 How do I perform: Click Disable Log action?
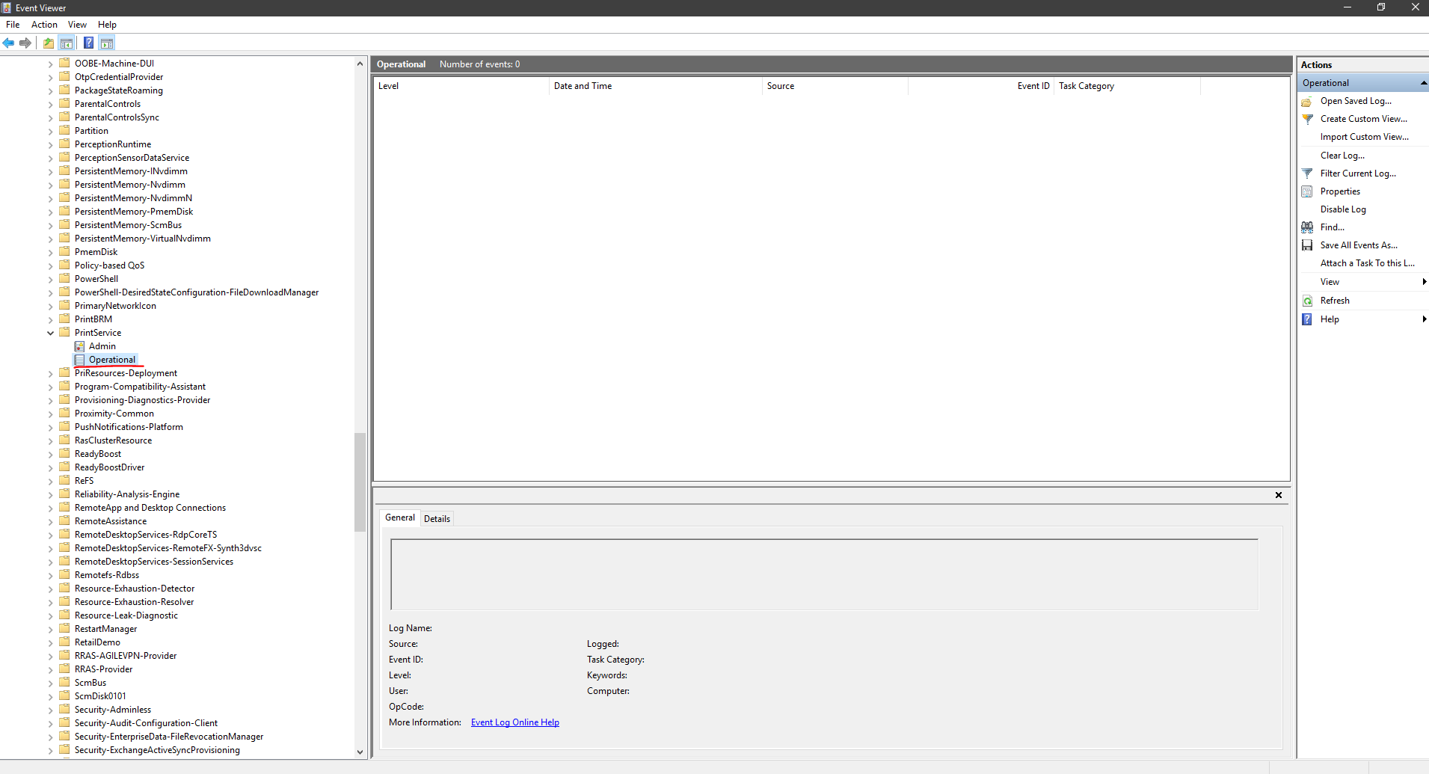(x=1343, y=209)
